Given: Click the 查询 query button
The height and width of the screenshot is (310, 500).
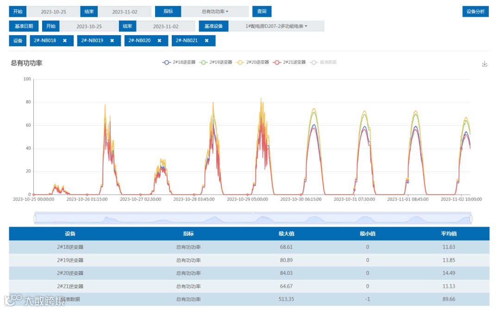Looking at the screenshot, I should [262, 12].
